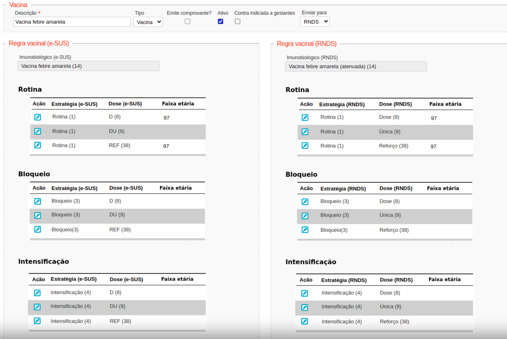This screenshot has height=339, width=507.
Task: Edit RNDS Intensificação row with Única (9)
Action: click(304, 307)
